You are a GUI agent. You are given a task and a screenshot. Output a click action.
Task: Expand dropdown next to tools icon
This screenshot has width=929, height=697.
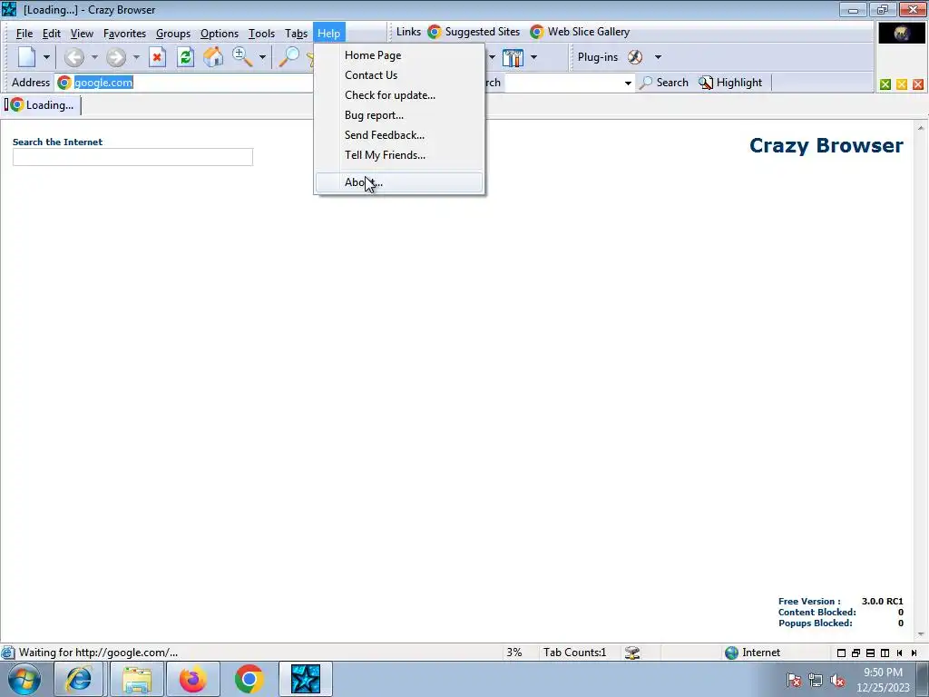pyautogui.click(x=533, y=57)
